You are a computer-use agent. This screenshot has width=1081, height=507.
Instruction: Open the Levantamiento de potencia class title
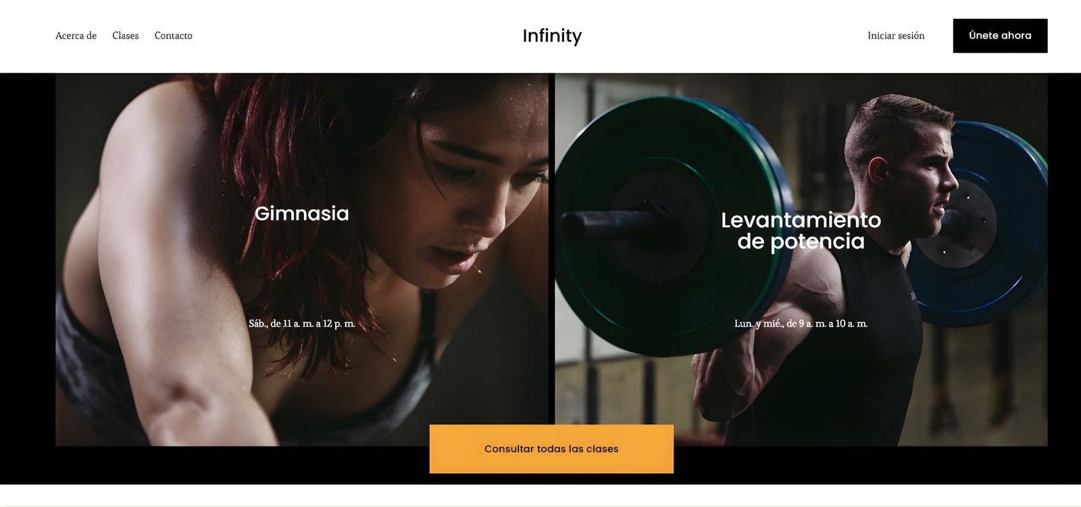(x=801, y=231)
